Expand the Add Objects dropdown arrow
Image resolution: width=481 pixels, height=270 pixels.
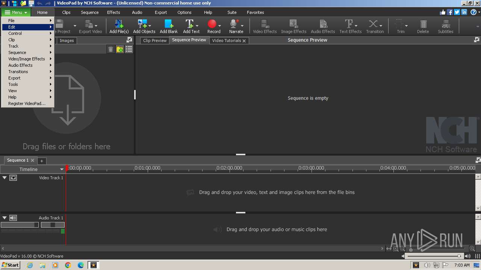tap(150, 26)
